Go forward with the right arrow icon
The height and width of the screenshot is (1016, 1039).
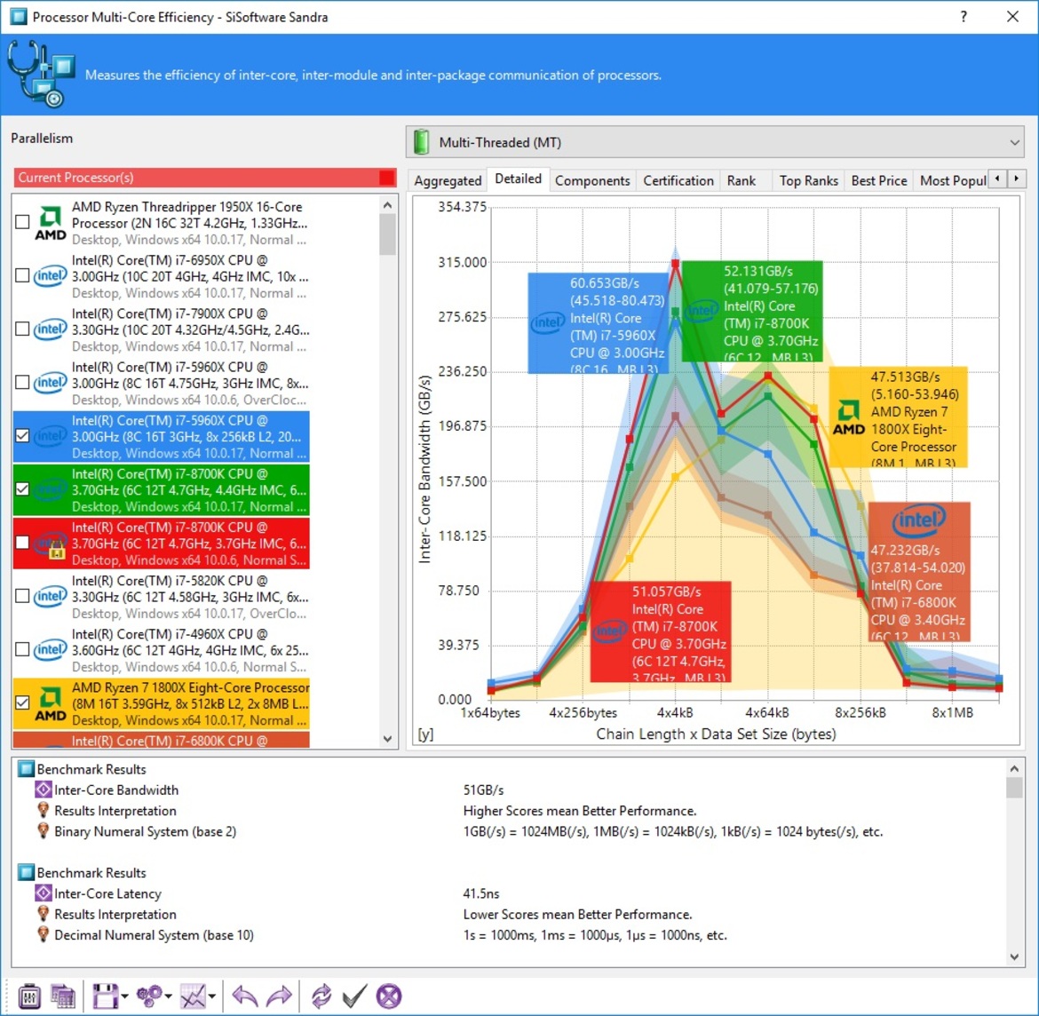click(x=279, y=996)
